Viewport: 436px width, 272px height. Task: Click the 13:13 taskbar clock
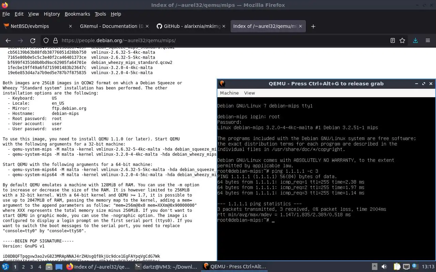428,267
